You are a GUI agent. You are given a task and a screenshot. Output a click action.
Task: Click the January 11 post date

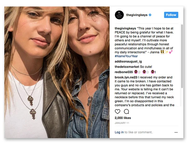coord(122,123)
